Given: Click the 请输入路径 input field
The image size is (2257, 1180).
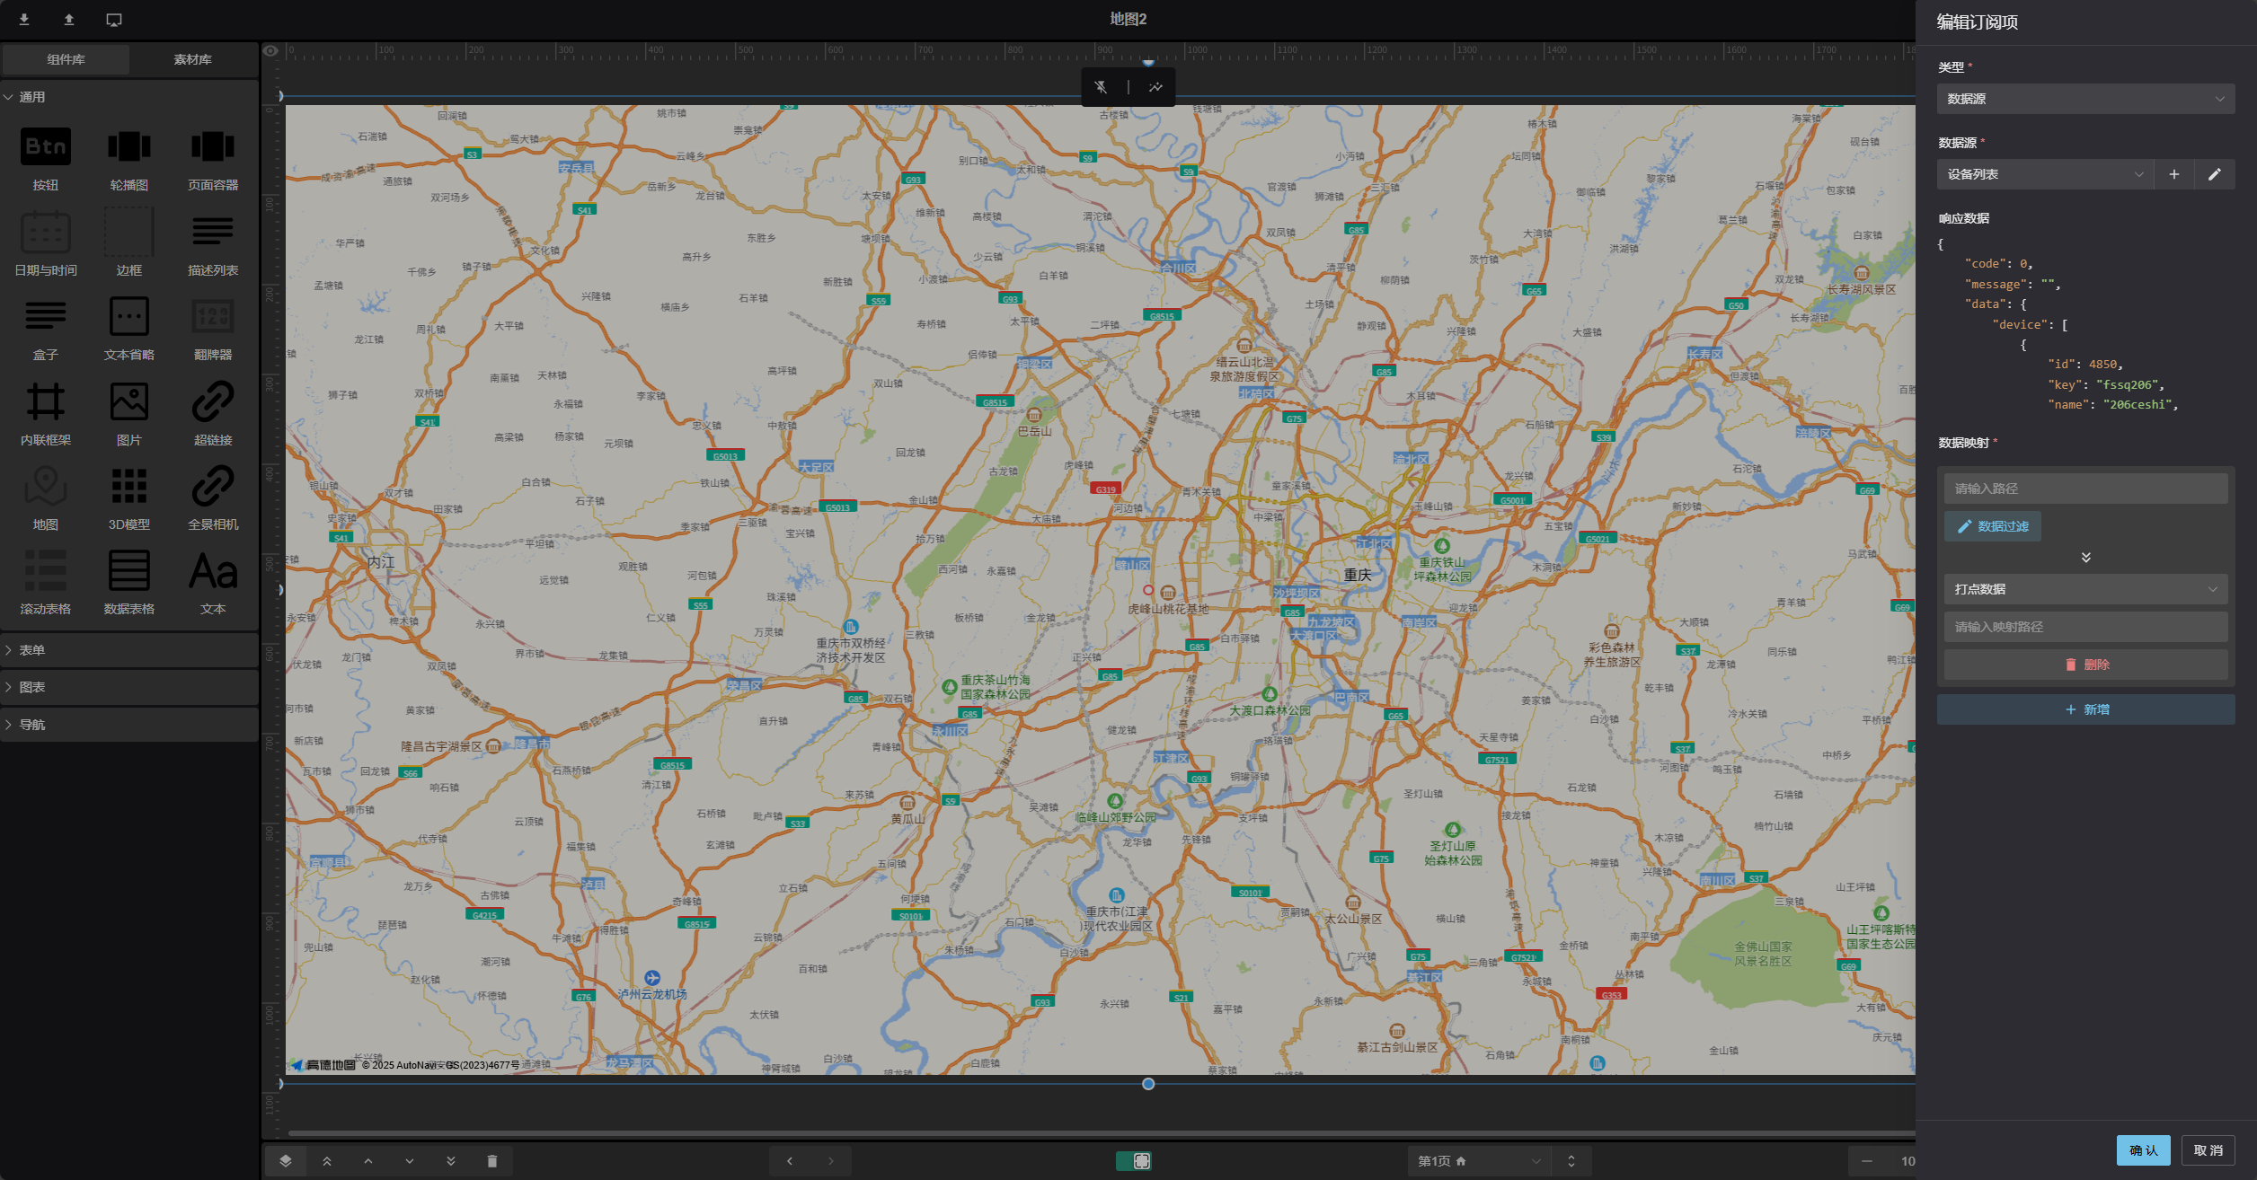Looking at the screenshot, I should [x=2085, y=489].
